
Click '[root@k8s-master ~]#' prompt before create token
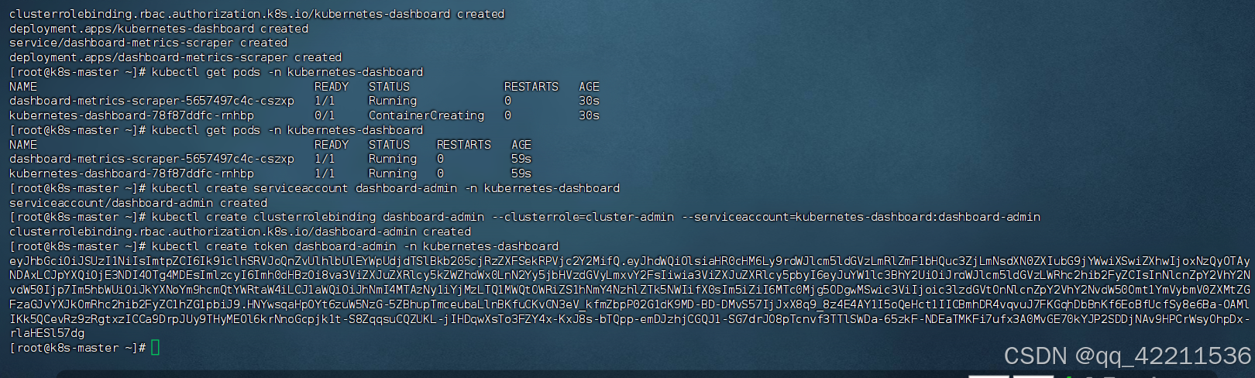[77, 246]
